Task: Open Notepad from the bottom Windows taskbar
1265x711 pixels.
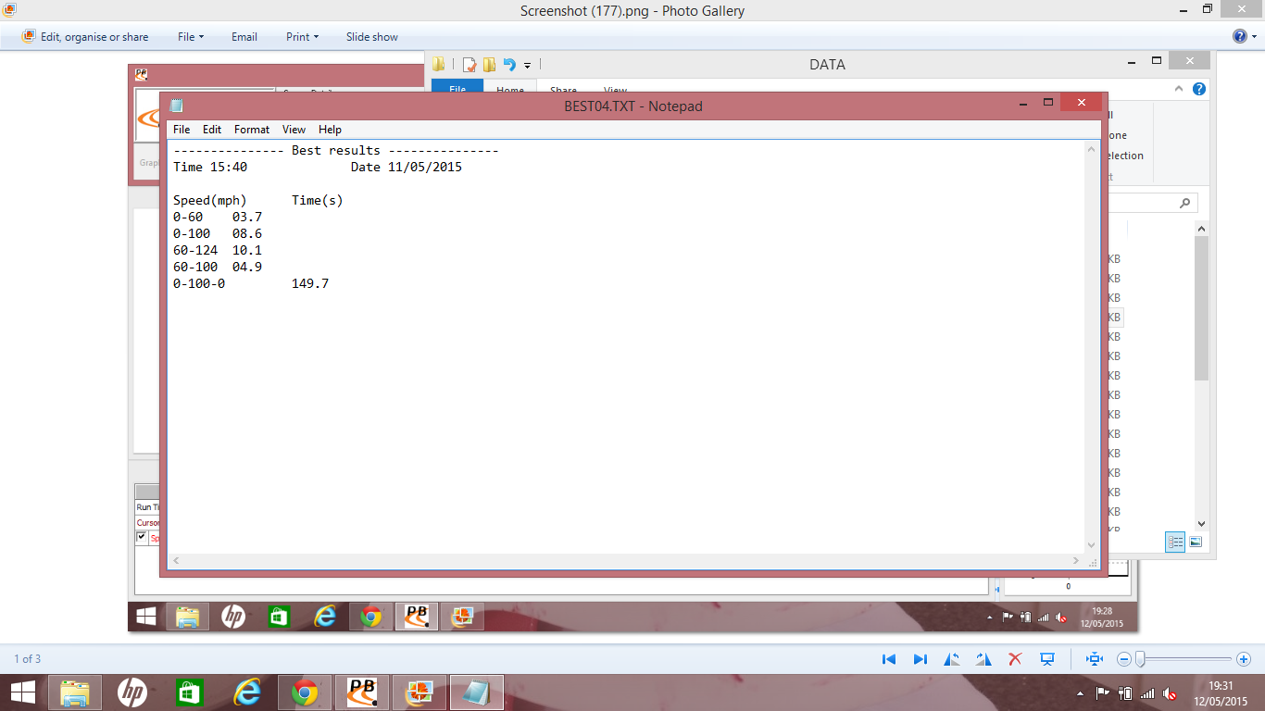Action: (x=477, y=692)
